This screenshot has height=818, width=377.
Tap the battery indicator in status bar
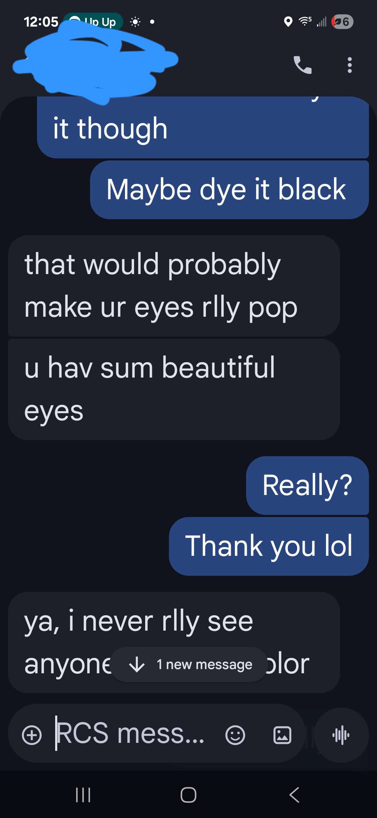(342, 22)
